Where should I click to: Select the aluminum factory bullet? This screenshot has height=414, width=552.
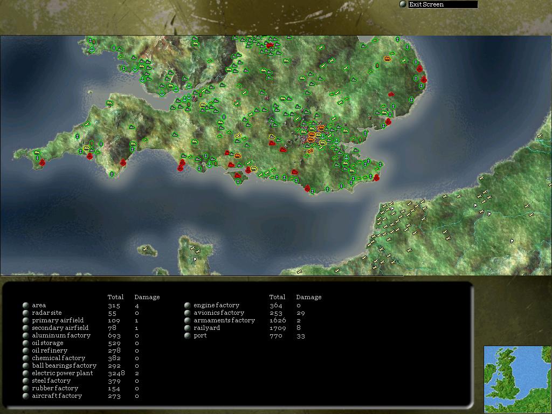26,335
